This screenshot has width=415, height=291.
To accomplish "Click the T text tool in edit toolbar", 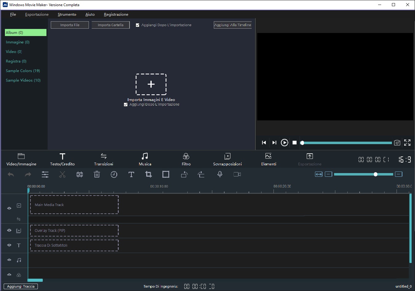I will tap(131, 175).
